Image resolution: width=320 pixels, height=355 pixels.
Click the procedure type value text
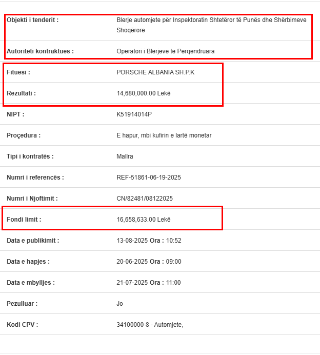(x=164, y=135)
